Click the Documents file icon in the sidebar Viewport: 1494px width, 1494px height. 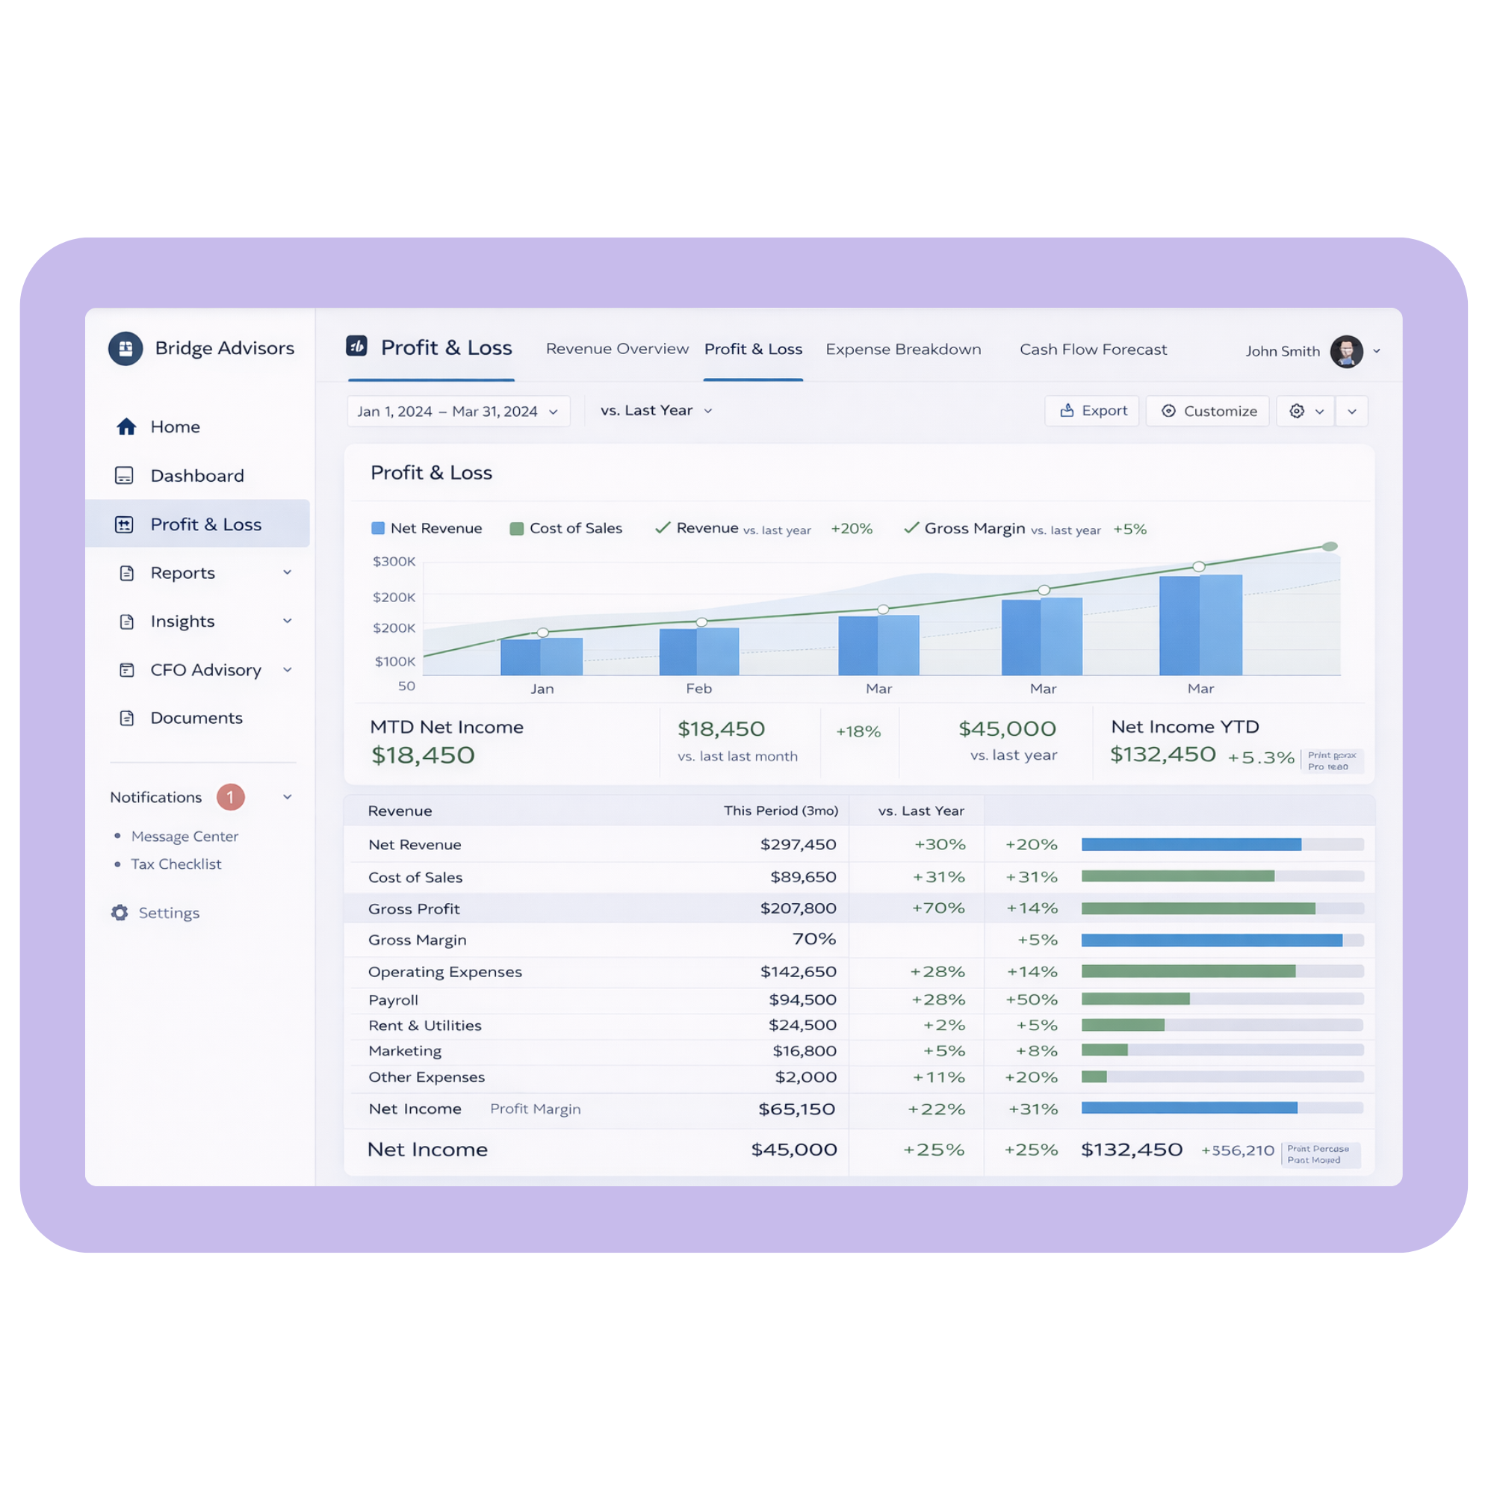tap(127, 718)
